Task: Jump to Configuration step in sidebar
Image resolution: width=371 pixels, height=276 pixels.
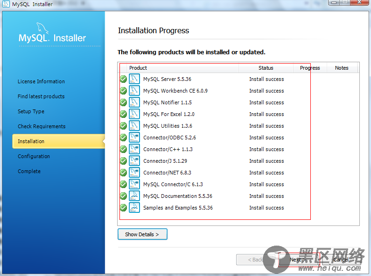Action: 34,156
